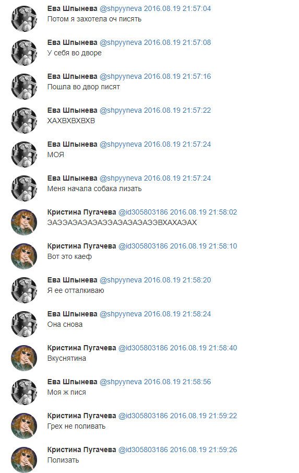Open @shpyyneva link at 21:57:04

121,9
